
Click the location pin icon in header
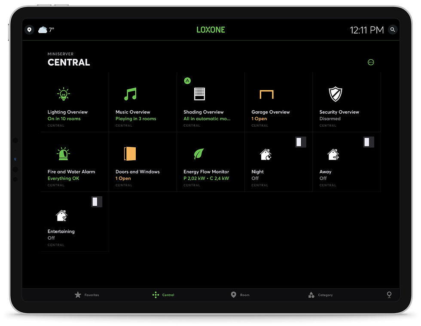pyautogui.click(x=29, y=30)
